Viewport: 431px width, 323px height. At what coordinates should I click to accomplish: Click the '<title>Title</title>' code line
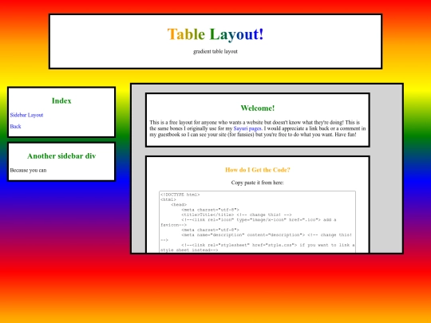pyautogui.click(x=236, y=215)
